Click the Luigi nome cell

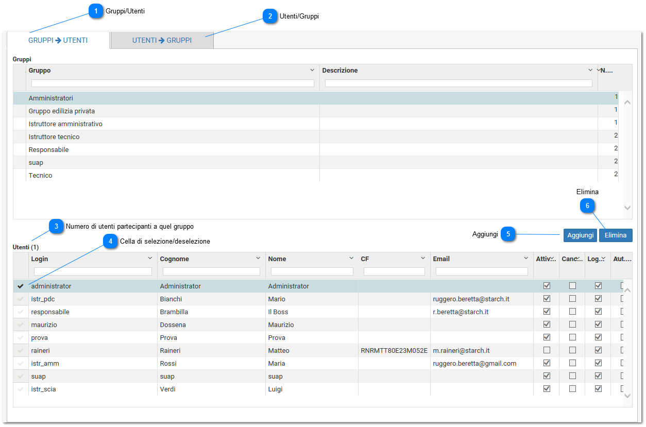point(312,389)
